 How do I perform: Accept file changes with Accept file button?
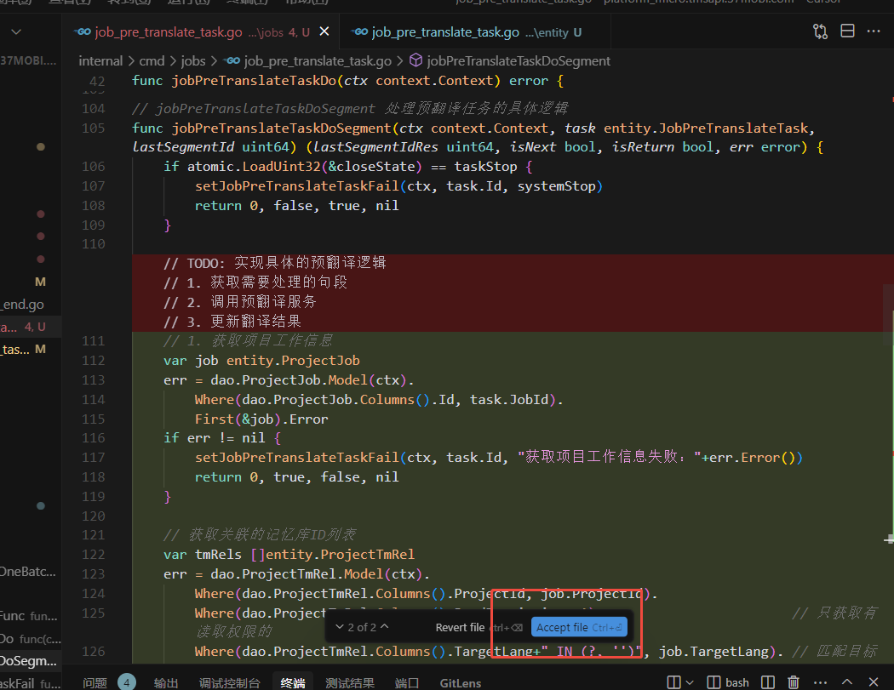(579, 627)
